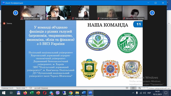Open PowerPoint from the taskbar
This screenshot has height=96, width=171.
tap(38, 93)
